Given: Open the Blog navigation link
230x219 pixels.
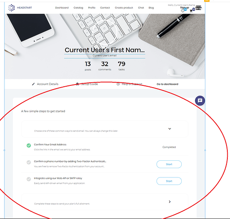Looking at the screenshot, I should pos(151,8).
